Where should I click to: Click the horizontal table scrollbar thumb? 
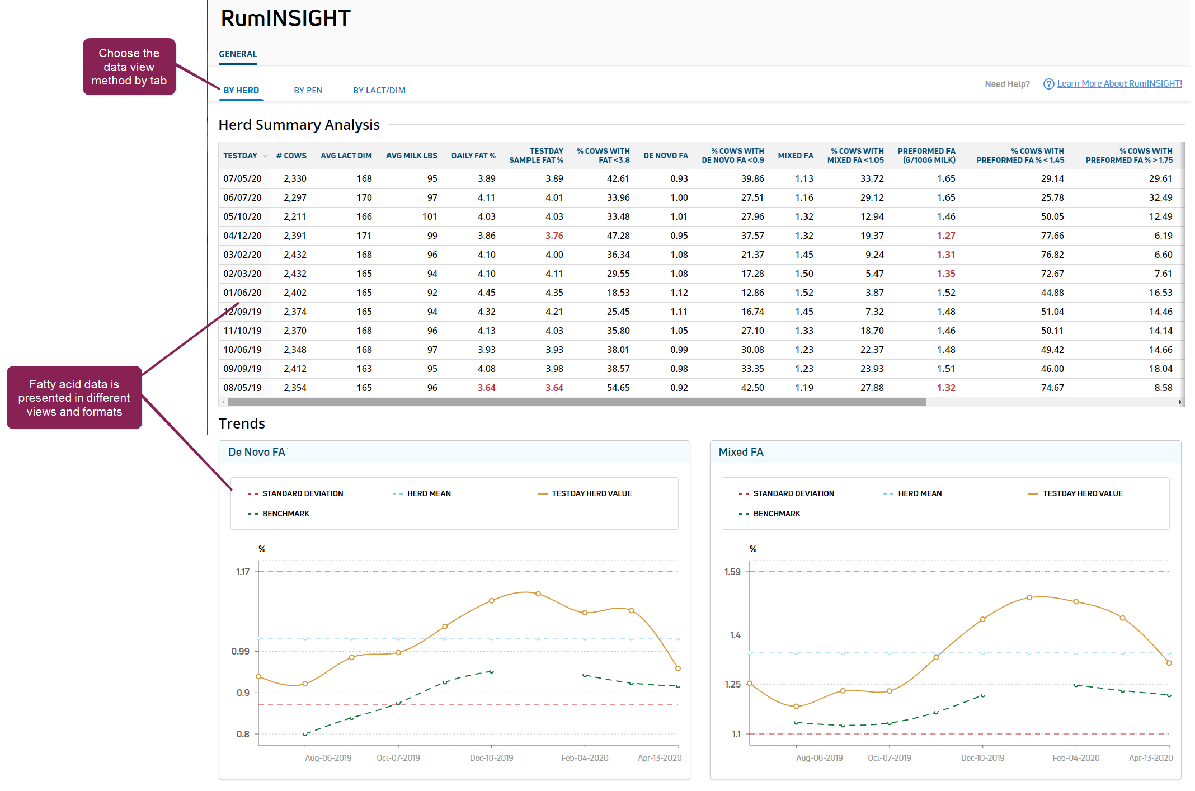pyautogui.click(x=576, y=402)
